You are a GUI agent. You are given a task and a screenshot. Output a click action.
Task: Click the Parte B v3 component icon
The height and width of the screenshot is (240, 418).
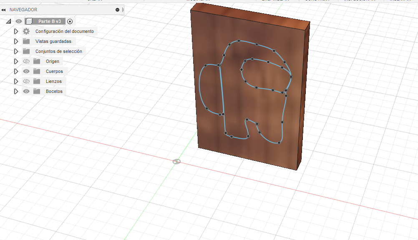click(x=29, y=21)
